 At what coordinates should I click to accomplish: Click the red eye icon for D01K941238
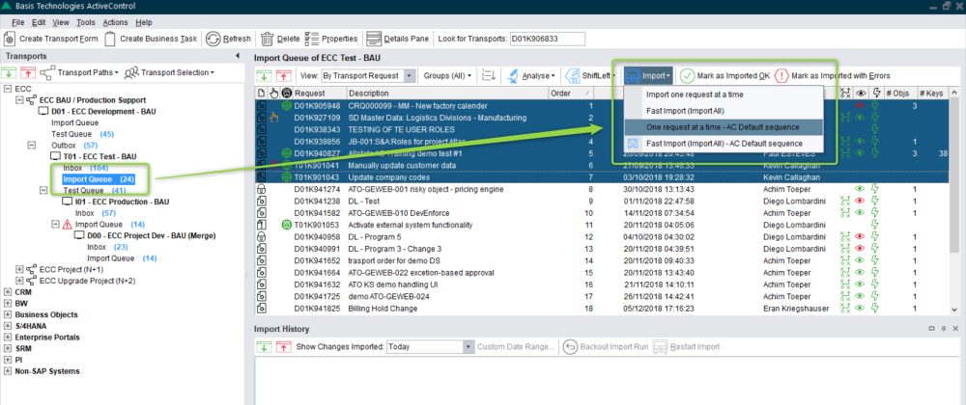[860, 201]
